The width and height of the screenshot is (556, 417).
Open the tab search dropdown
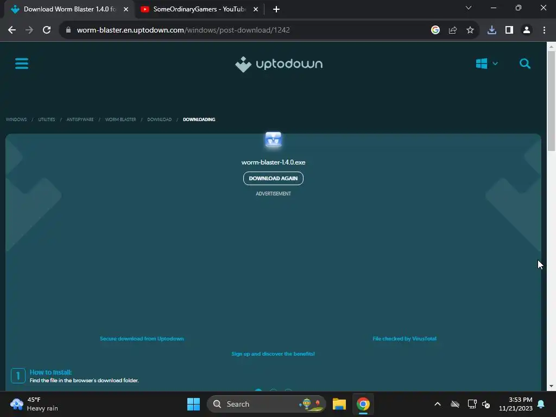coord(469,8)
